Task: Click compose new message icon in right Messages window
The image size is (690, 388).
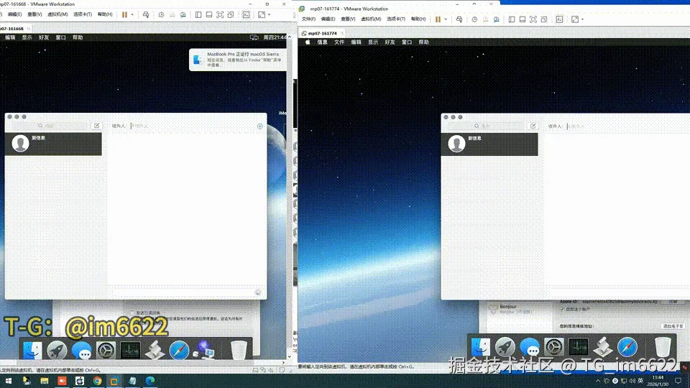Action: [533, 126]
